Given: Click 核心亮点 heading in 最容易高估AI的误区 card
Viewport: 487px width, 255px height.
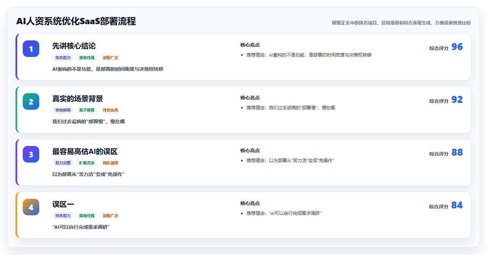Looking at the screenshot, I should (250, 150).
